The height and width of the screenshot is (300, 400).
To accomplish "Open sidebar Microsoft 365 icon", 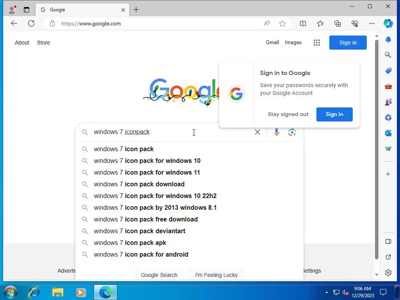I will tap(388, 118).
